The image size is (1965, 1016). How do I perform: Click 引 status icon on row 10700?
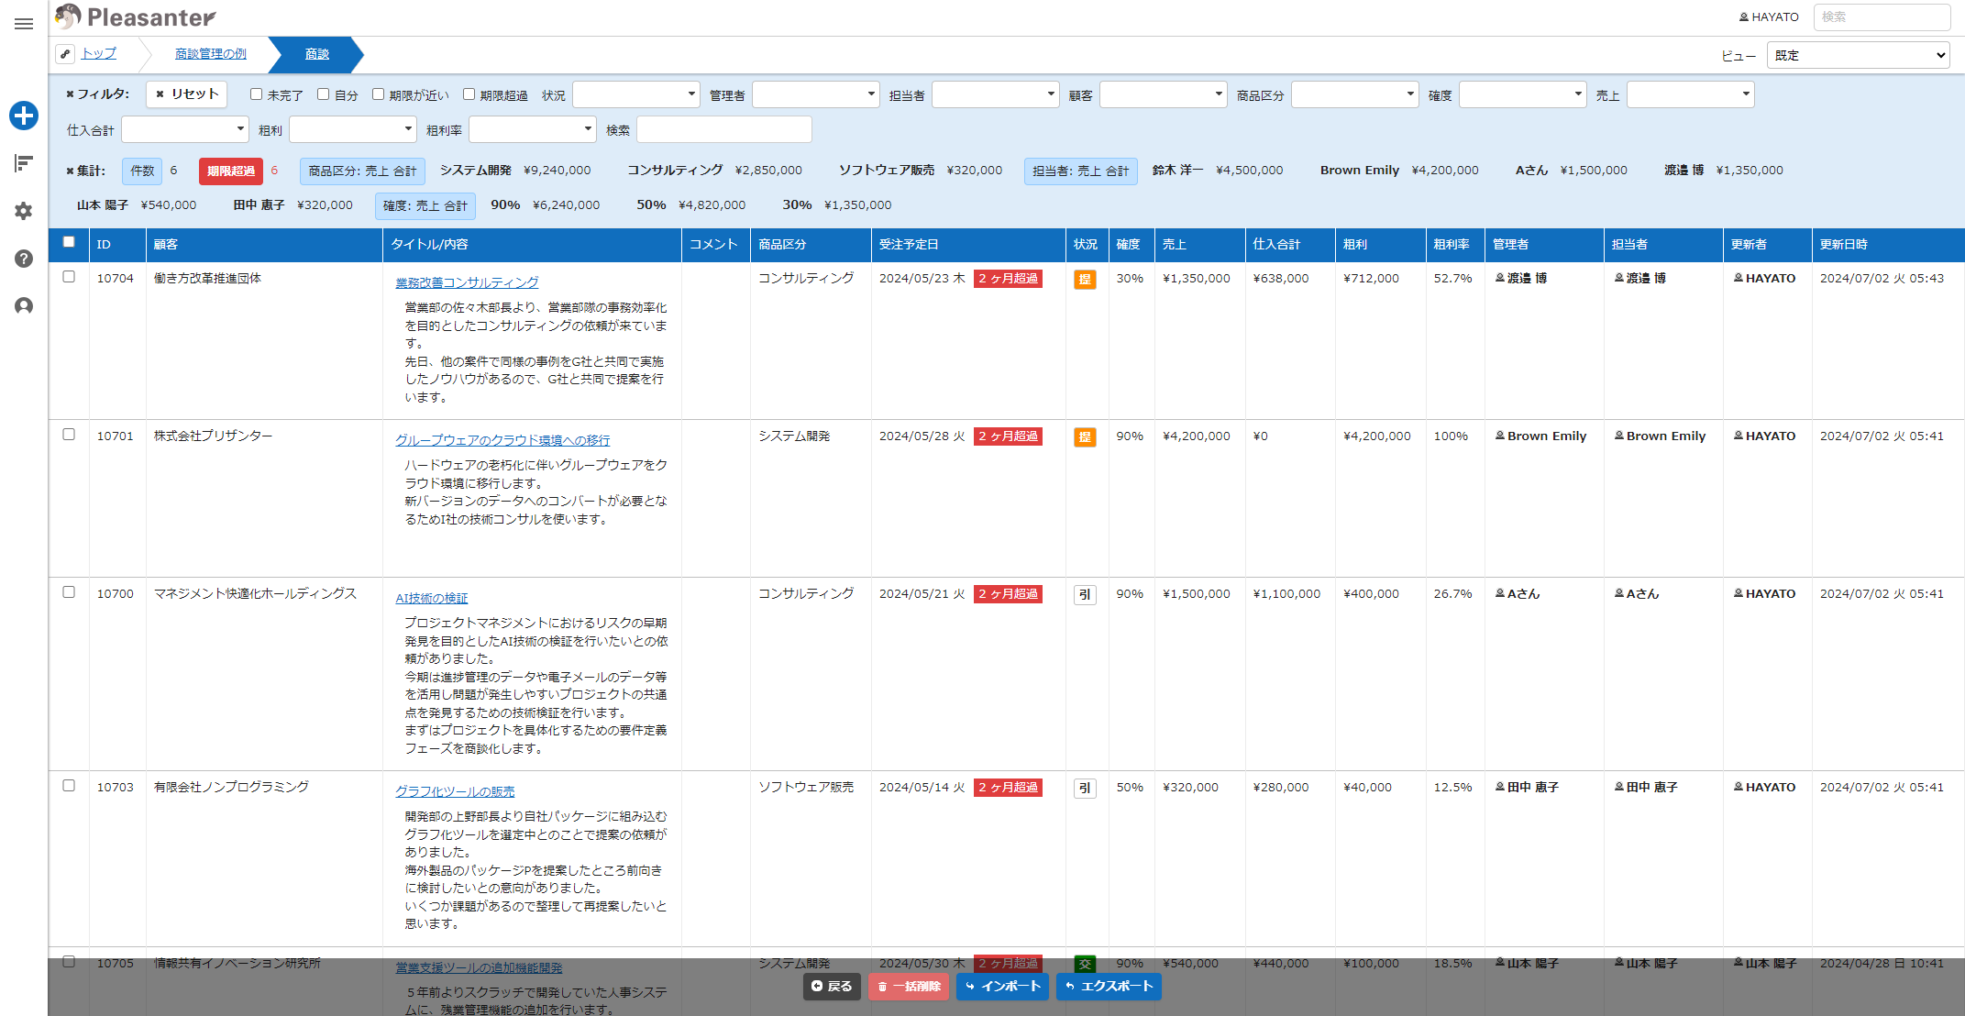tap(1085, 594)
